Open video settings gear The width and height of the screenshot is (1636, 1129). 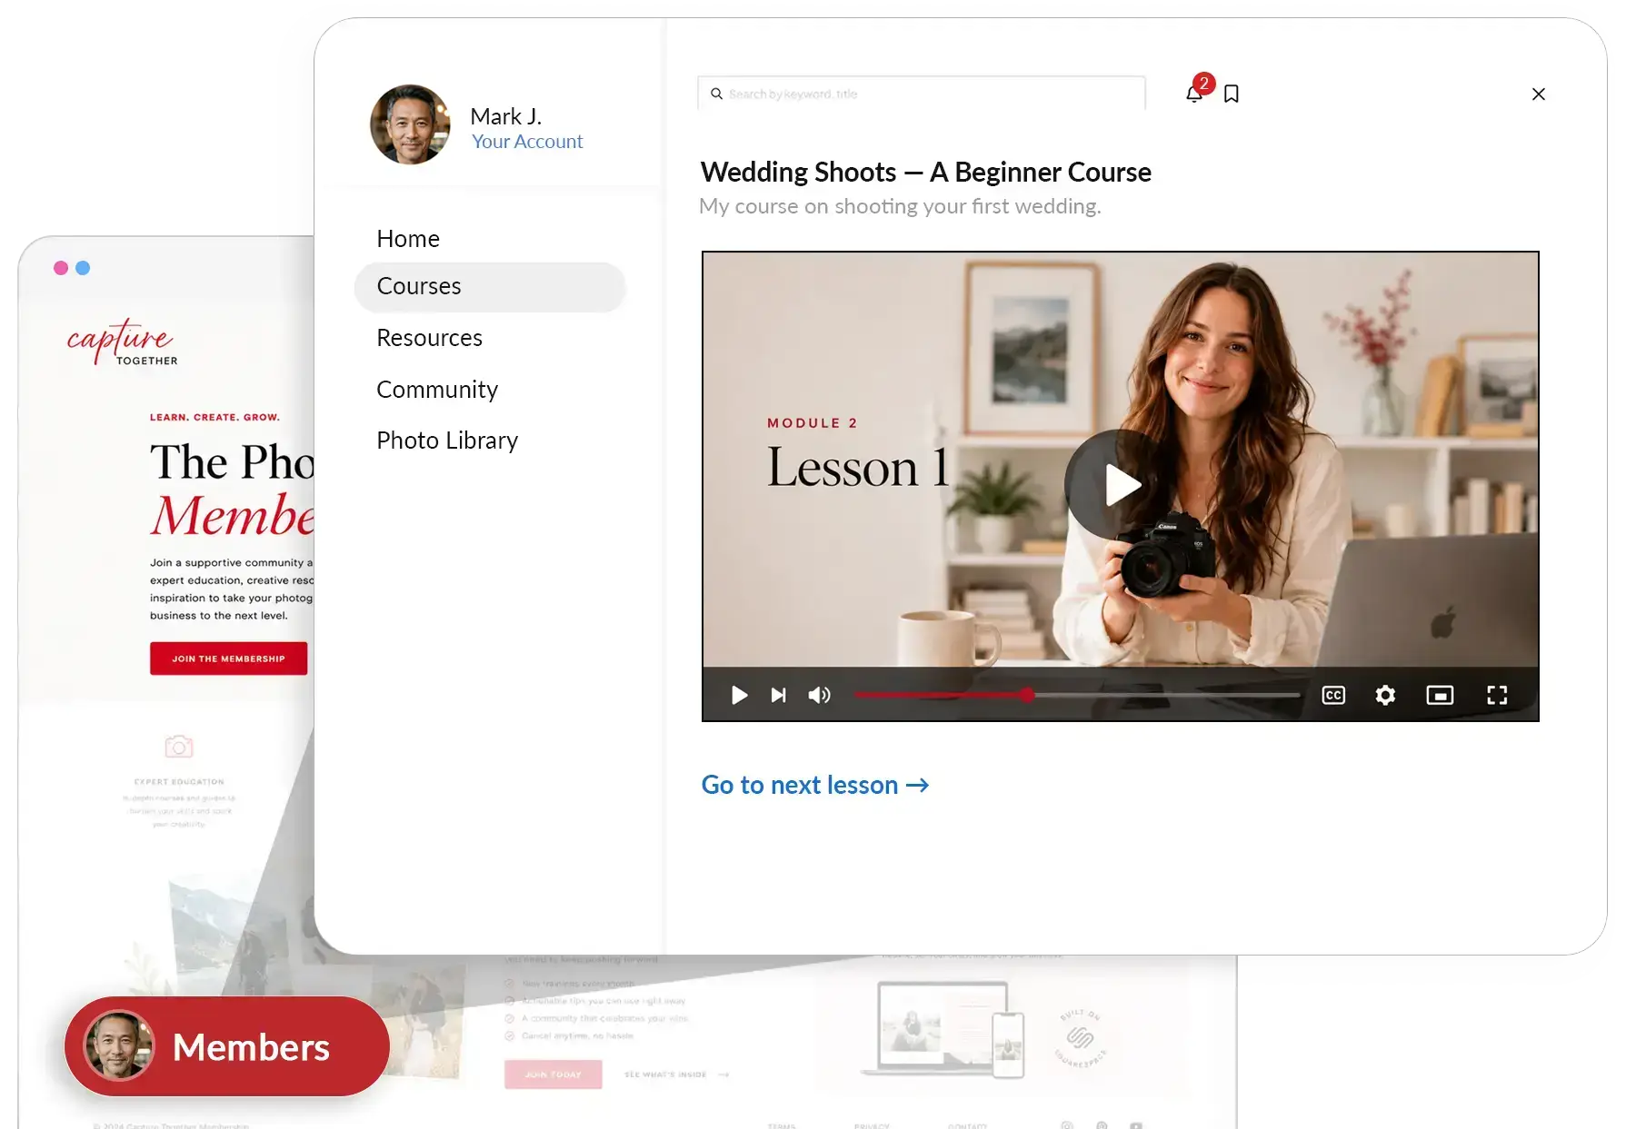click(1385, 695)
